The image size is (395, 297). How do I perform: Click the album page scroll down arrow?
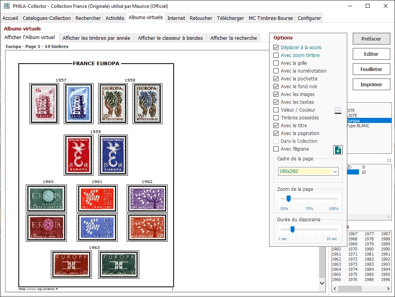coord(322,283)
